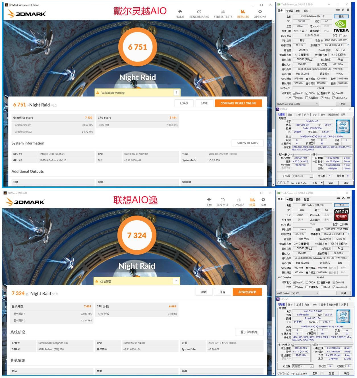This screenshot has width=357, height=378.
Task: Select 结果 in the bottom 3DMark window
Action: [252, 202]
